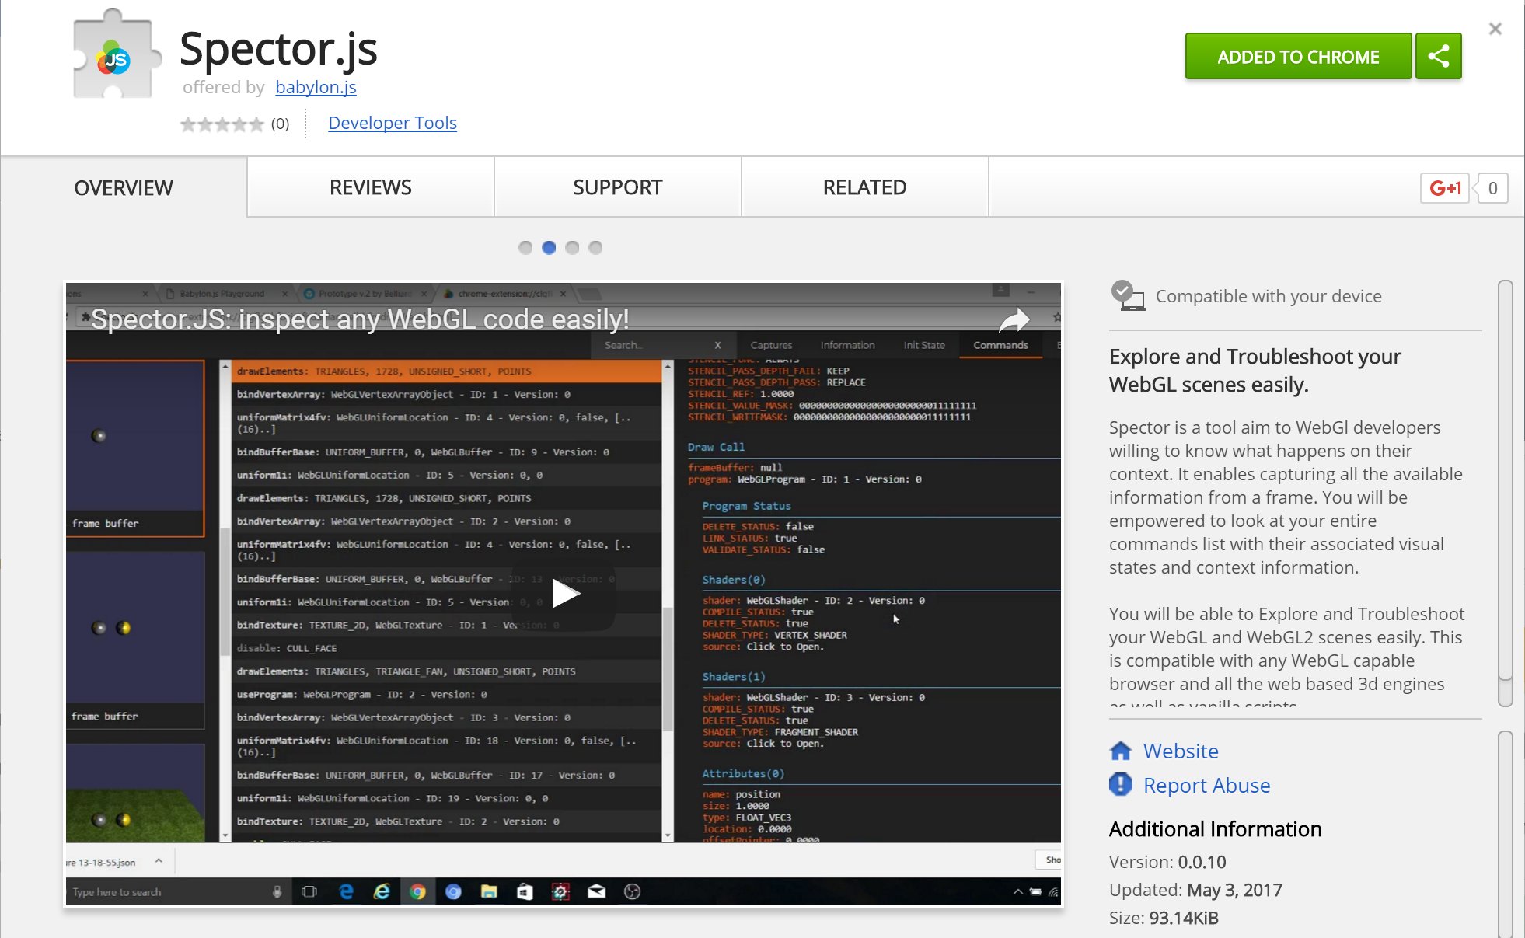Click the device compatibility checkmark icon
1525x938 pixels.
pos(1127,295)
